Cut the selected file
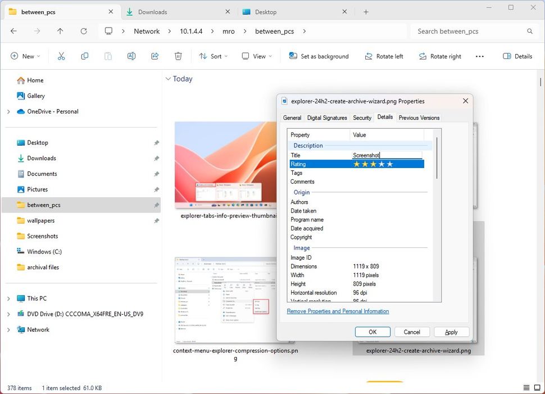Screen dimensions: 545x394 (x=61, y=56)
